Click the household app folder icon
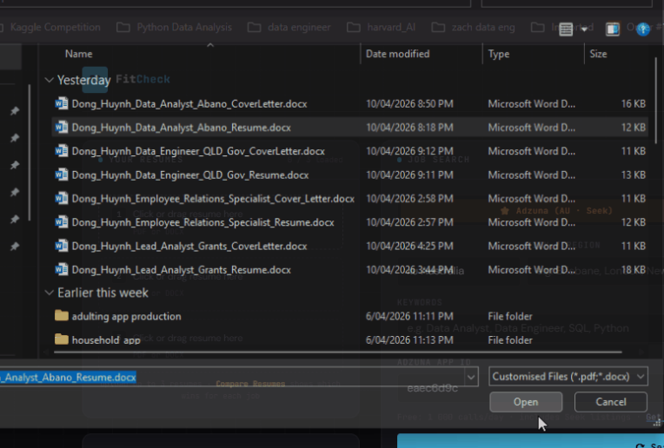Screen dimensions: 664x448 62,340
